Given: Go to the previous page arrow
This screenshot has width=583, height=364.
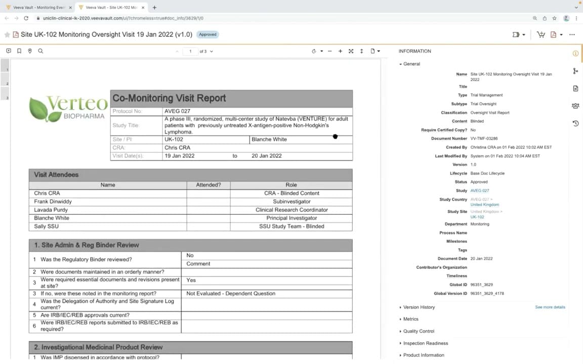Looking at the screenshot, I should [177, 52].
